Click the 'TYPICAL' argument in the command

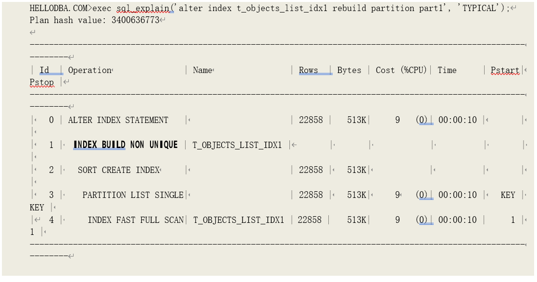(481, 8)
